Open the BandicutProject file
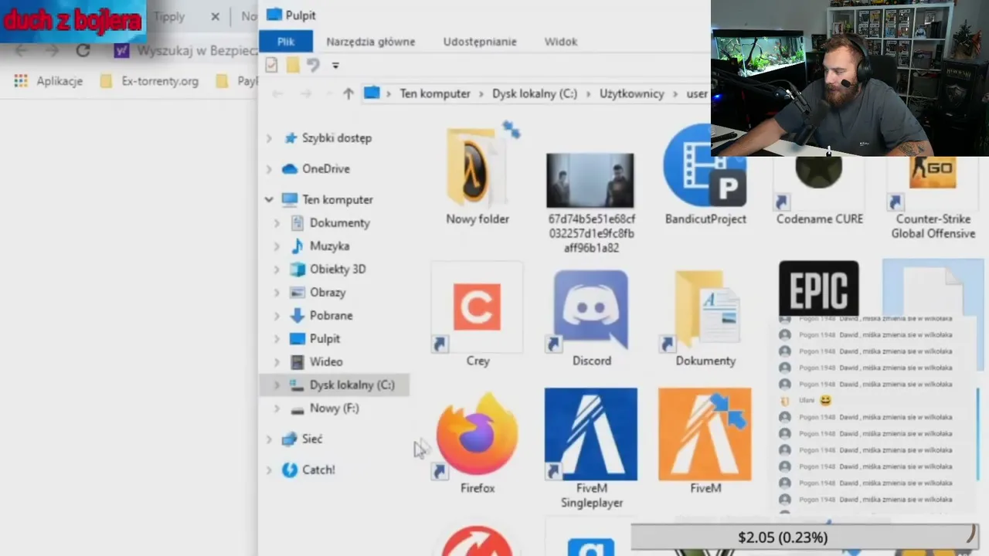Image resolution: width=989 pixels, height=556 pixels. pos(705,176)
